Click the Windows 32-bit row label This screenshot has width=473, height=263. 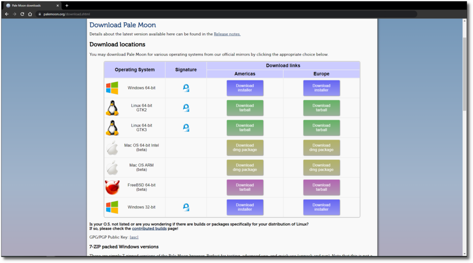[x=141, y=207]
